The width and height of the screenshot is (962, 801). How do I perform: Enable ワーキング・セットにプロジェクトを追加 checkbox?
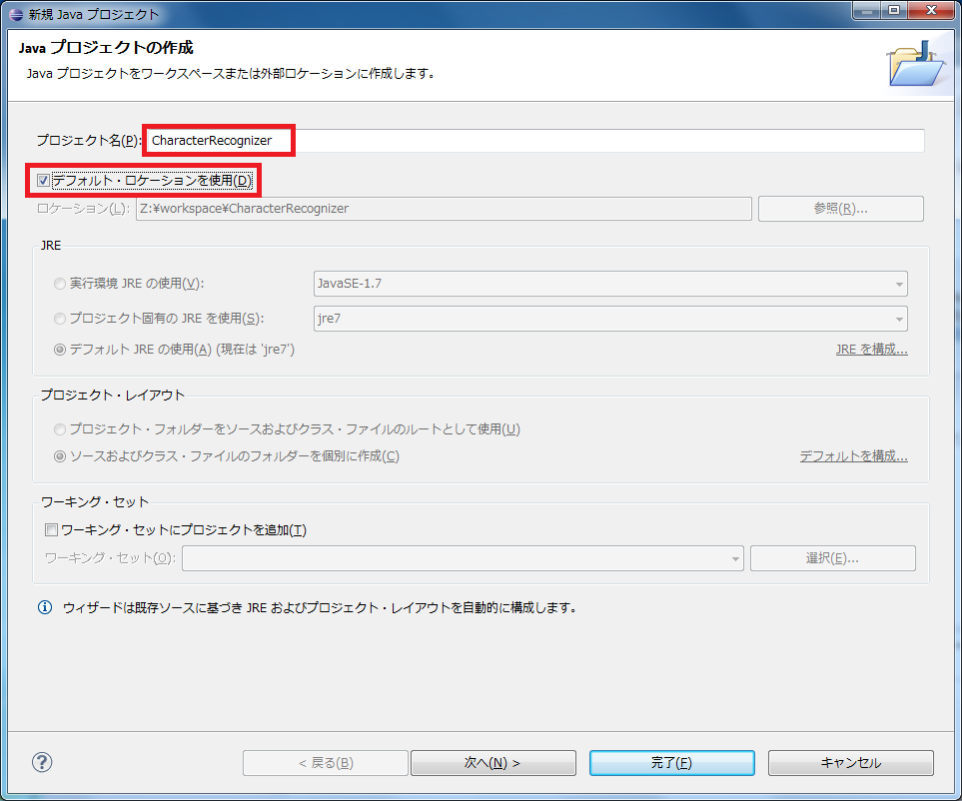52,530
